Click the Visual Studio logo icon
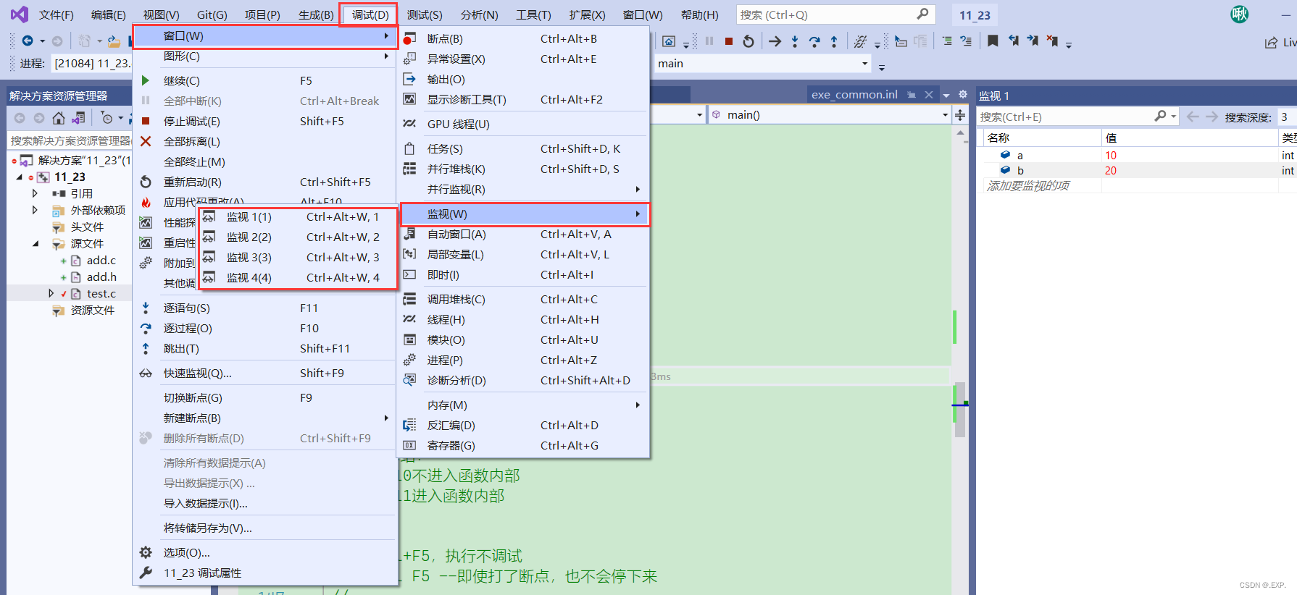Screen dimensions: 1297x595 click(x=20, y=14)
